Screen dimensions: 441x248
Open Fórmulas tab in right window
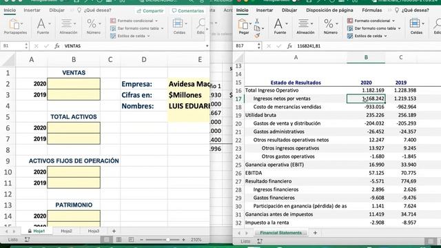click(x=372, y=10)
